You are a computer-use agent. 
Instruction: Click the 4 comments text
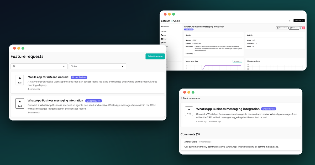34,89
